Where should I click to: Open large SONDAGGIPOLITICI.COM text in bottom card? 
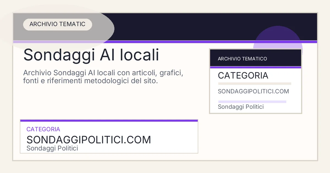point(89,140)
